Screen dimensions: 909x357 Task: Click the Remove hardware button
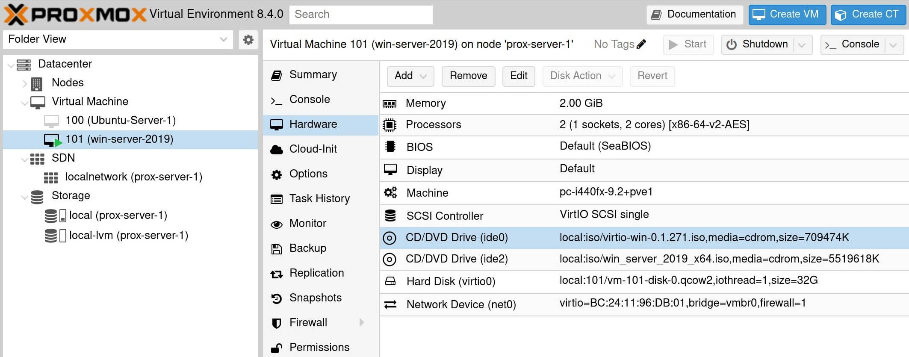pyautogui.click(x=468, y=76)
